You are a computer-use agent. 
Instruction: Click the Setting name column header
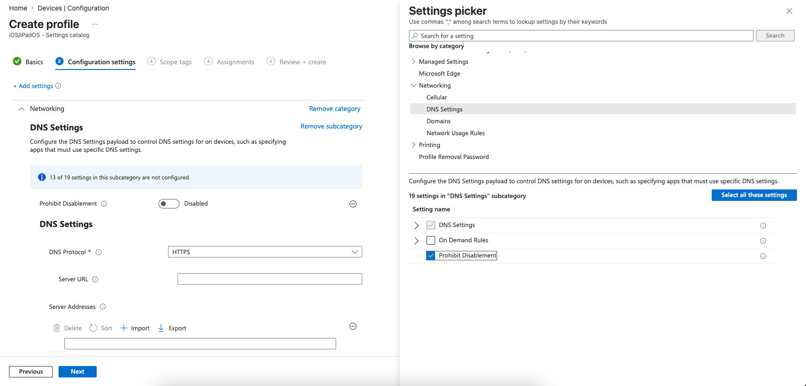[x=431, y=209]
